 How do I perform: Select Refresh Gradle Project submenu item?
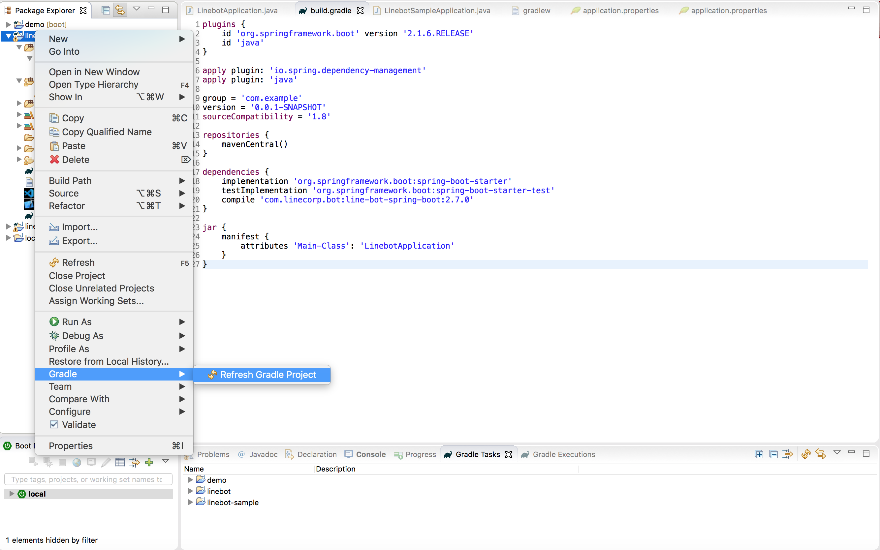[x=268, y=375]
